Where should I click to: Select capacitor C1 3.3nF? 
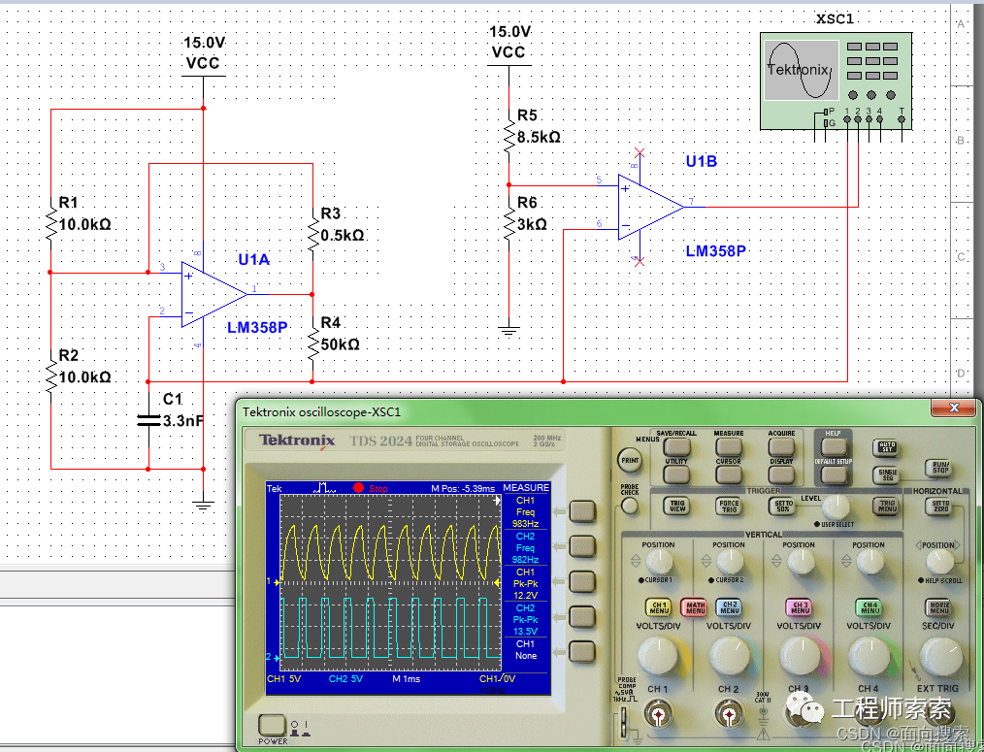[x=148, y=420]
